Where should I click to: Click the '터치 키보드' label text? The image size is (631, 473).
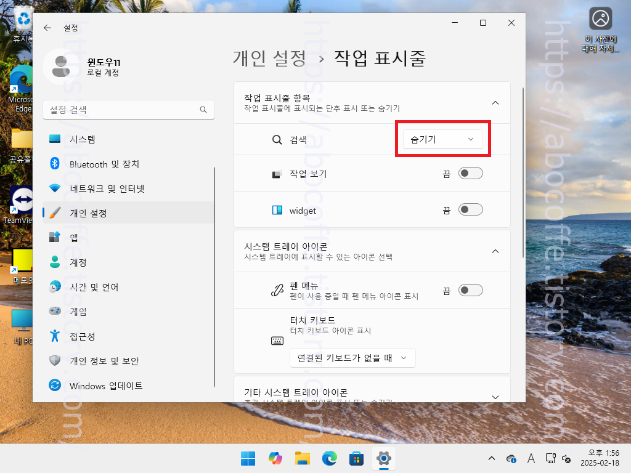[x=312, y=320]
